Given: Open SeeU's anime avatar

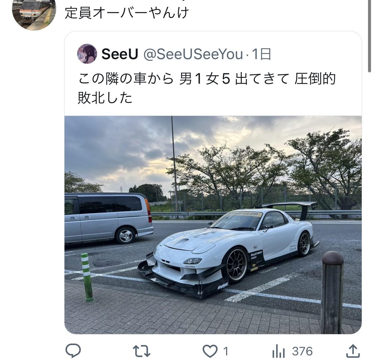Looking at the screenshot, I should click(x=87, y=54).
